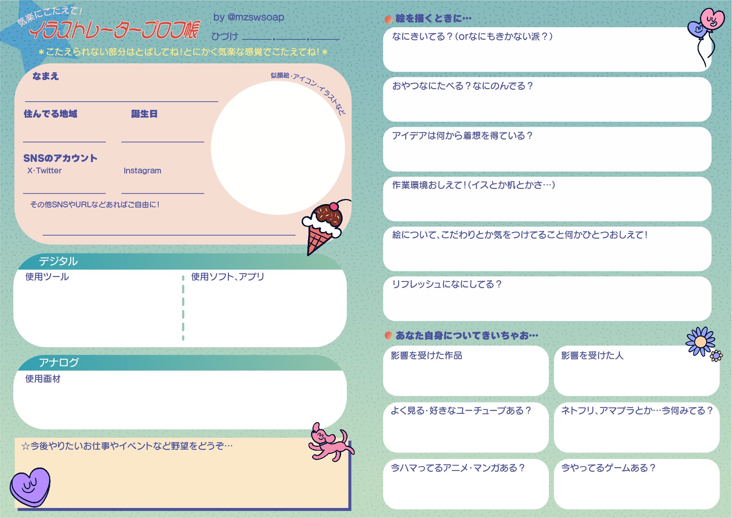This screenshot has width=732, height=518.
Task: Click the アナログ section header
Action: (180, 363)
